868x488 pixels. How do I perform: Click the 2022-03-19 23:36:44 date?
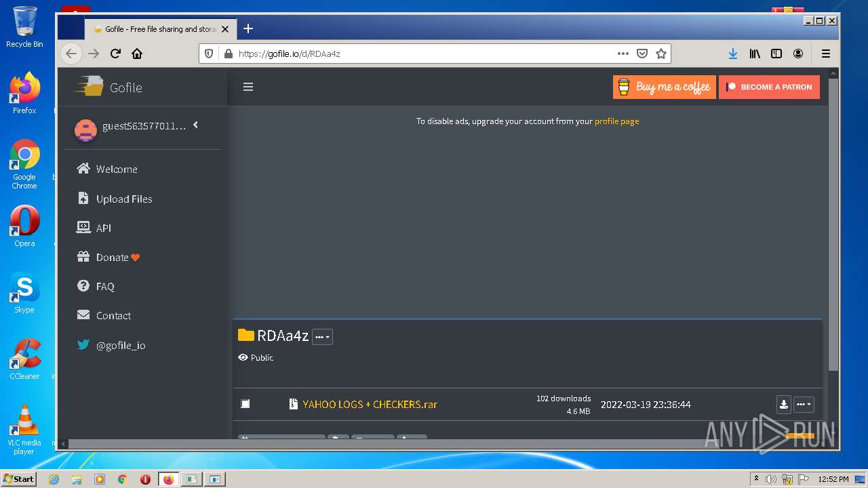(646, 405)
